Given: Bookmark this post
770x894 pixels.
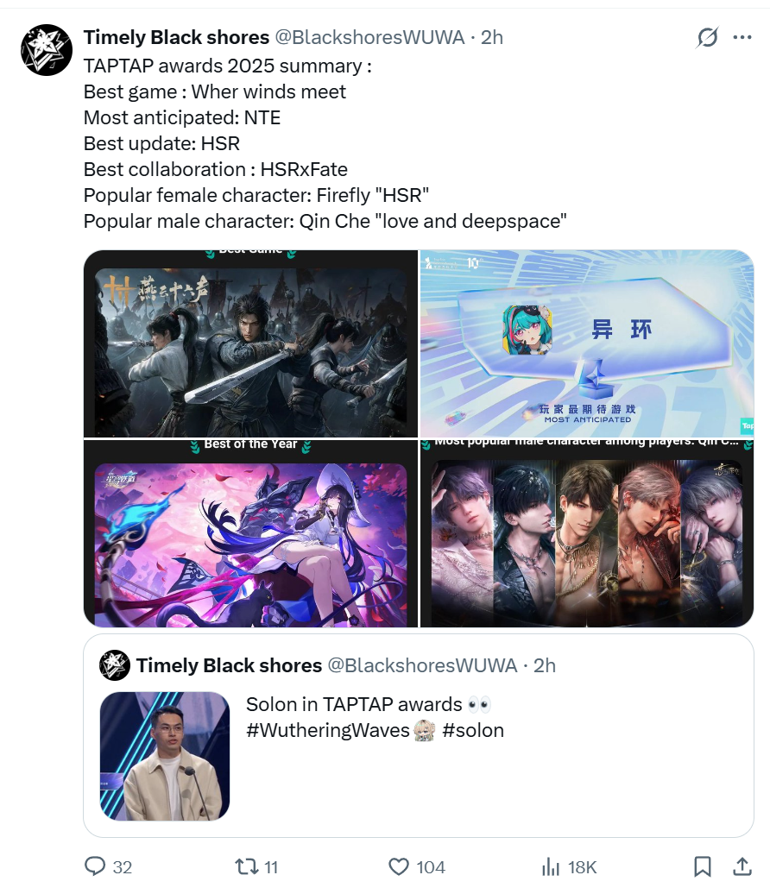Looking at the screenshot, I should [x=702, y=866].
